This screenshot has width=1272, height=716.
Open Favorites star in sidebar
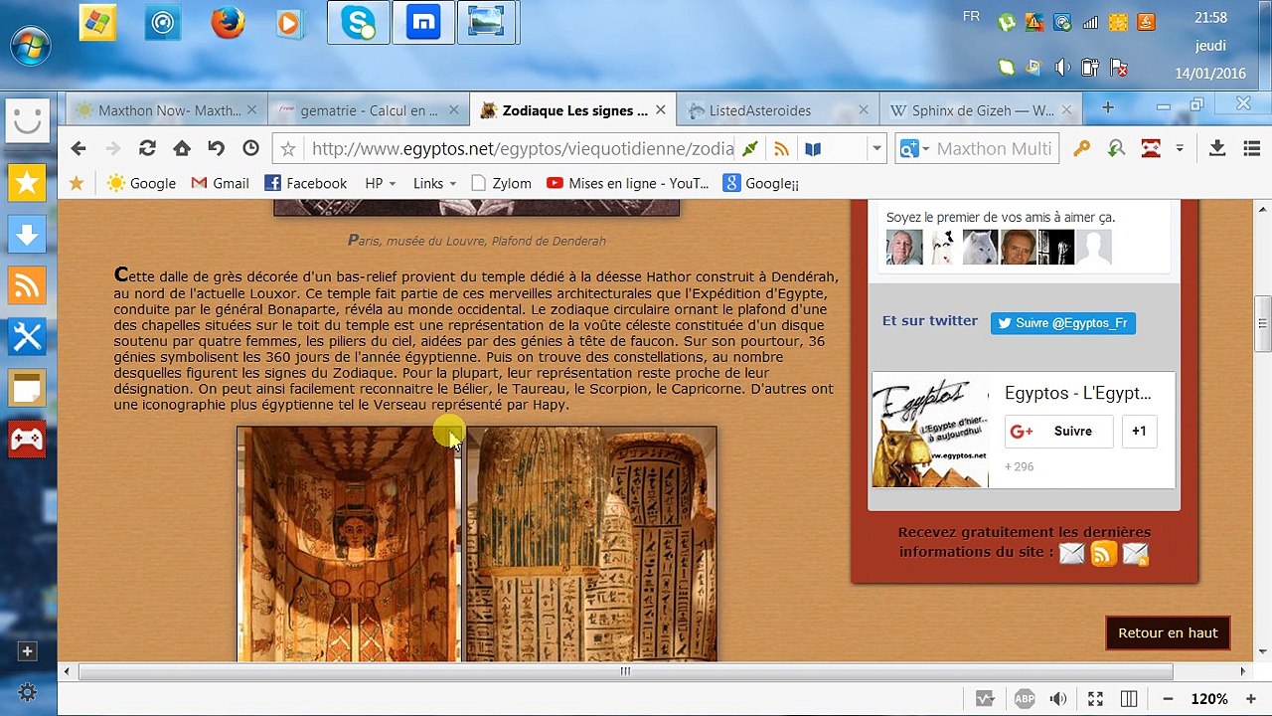27,182
